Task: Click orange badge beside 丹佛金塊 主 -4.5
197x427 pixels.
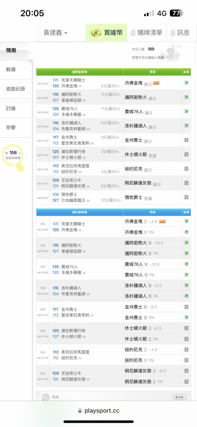Action: 162,221
